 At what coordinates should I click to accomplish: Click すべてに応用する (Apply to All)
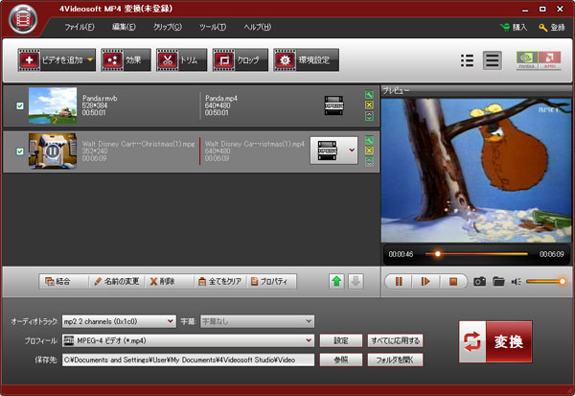tap(395, 340)
